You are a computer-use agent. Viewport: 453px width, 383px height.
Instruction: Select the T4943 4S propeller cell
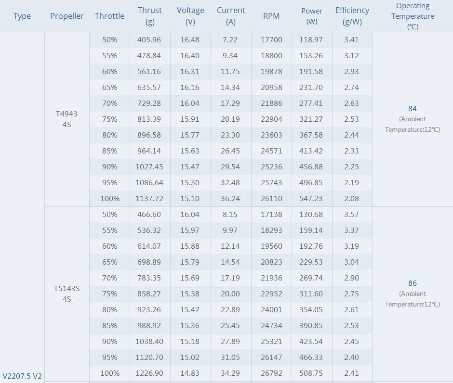67,119
